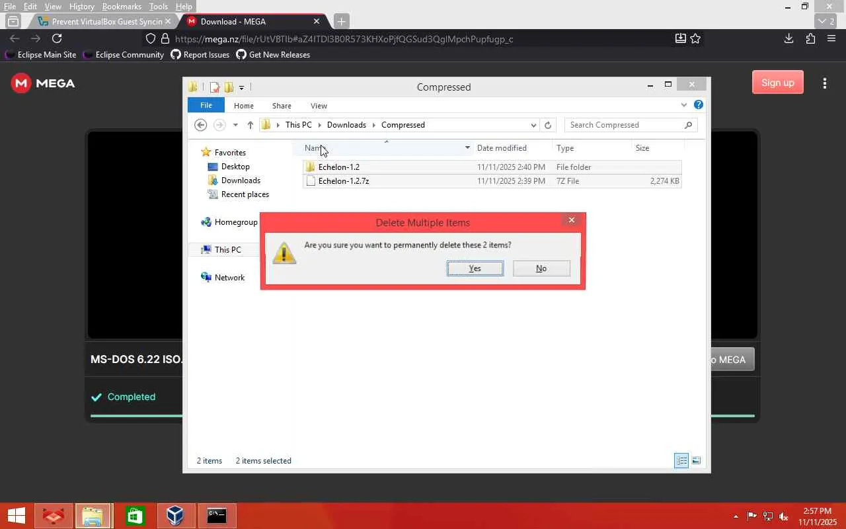
Task: Click the Properties icon in Quick Access Toolbar
Action: click(214, 87)
